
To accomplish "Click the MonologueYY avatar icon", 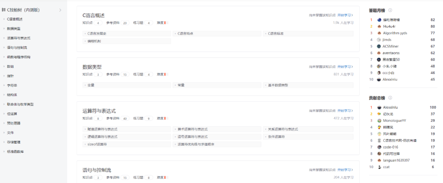I will tap(379, 121).
